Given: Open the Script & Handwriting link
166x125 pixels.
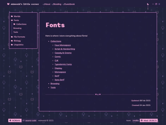Looking at the screenshot, I should [x=65, y=49].
